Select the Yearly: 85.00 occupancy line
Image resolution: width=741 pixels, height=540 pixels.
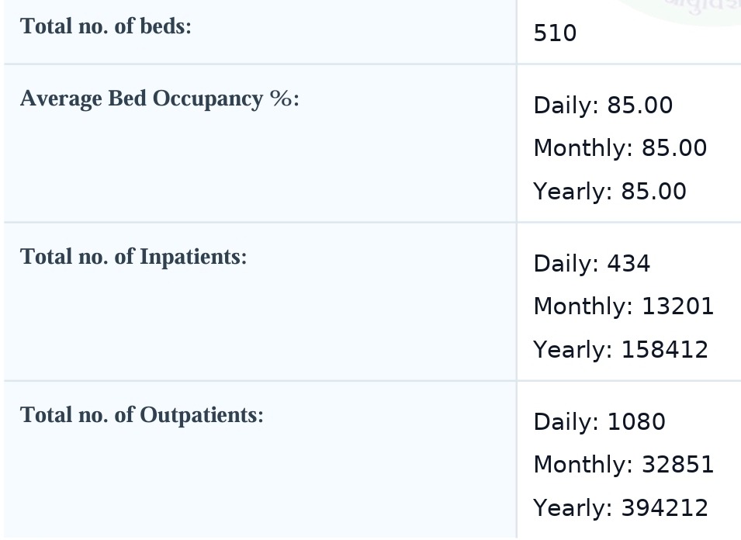coord(610,191)
